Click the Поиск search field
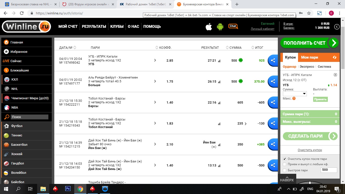345x194 pixels. (29, 117)
